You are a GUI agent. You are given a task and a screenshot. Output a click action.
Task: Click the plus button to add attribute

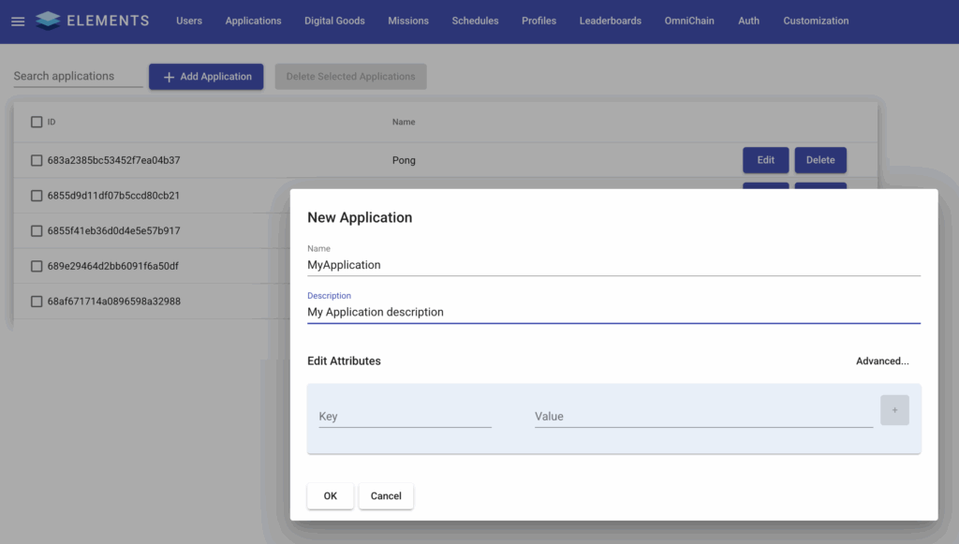tap(894, 410)
